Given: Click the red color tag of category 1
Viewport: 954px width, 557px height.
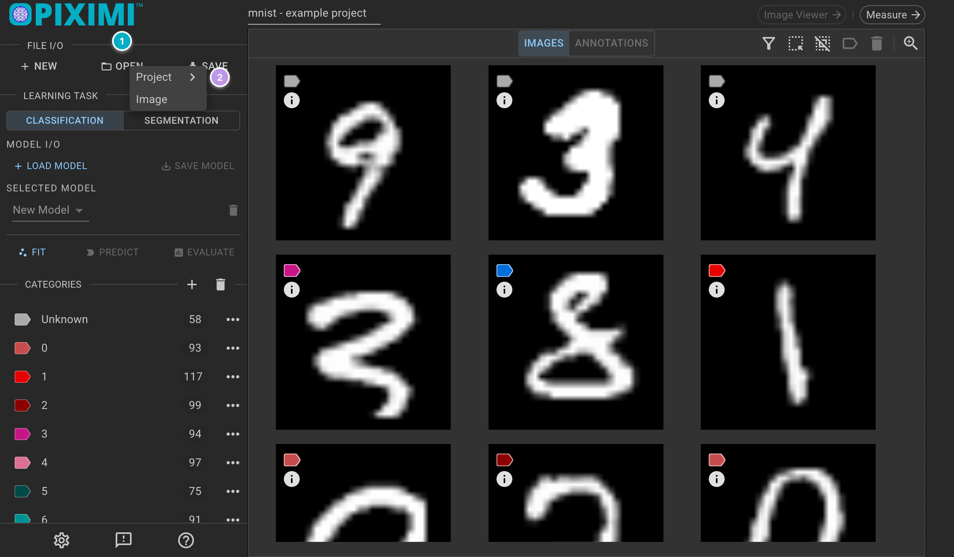Looking at the screenshot, I should [x=22, y=377].
